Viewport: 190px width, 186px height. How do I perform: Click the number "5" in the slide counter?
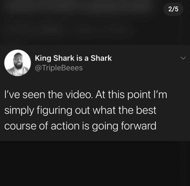tap(177, 9)
